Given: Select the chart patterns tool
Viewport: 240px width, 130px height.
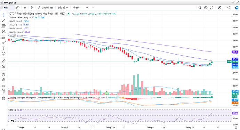Looking at the screenshot, I should (x=3, y=31).
